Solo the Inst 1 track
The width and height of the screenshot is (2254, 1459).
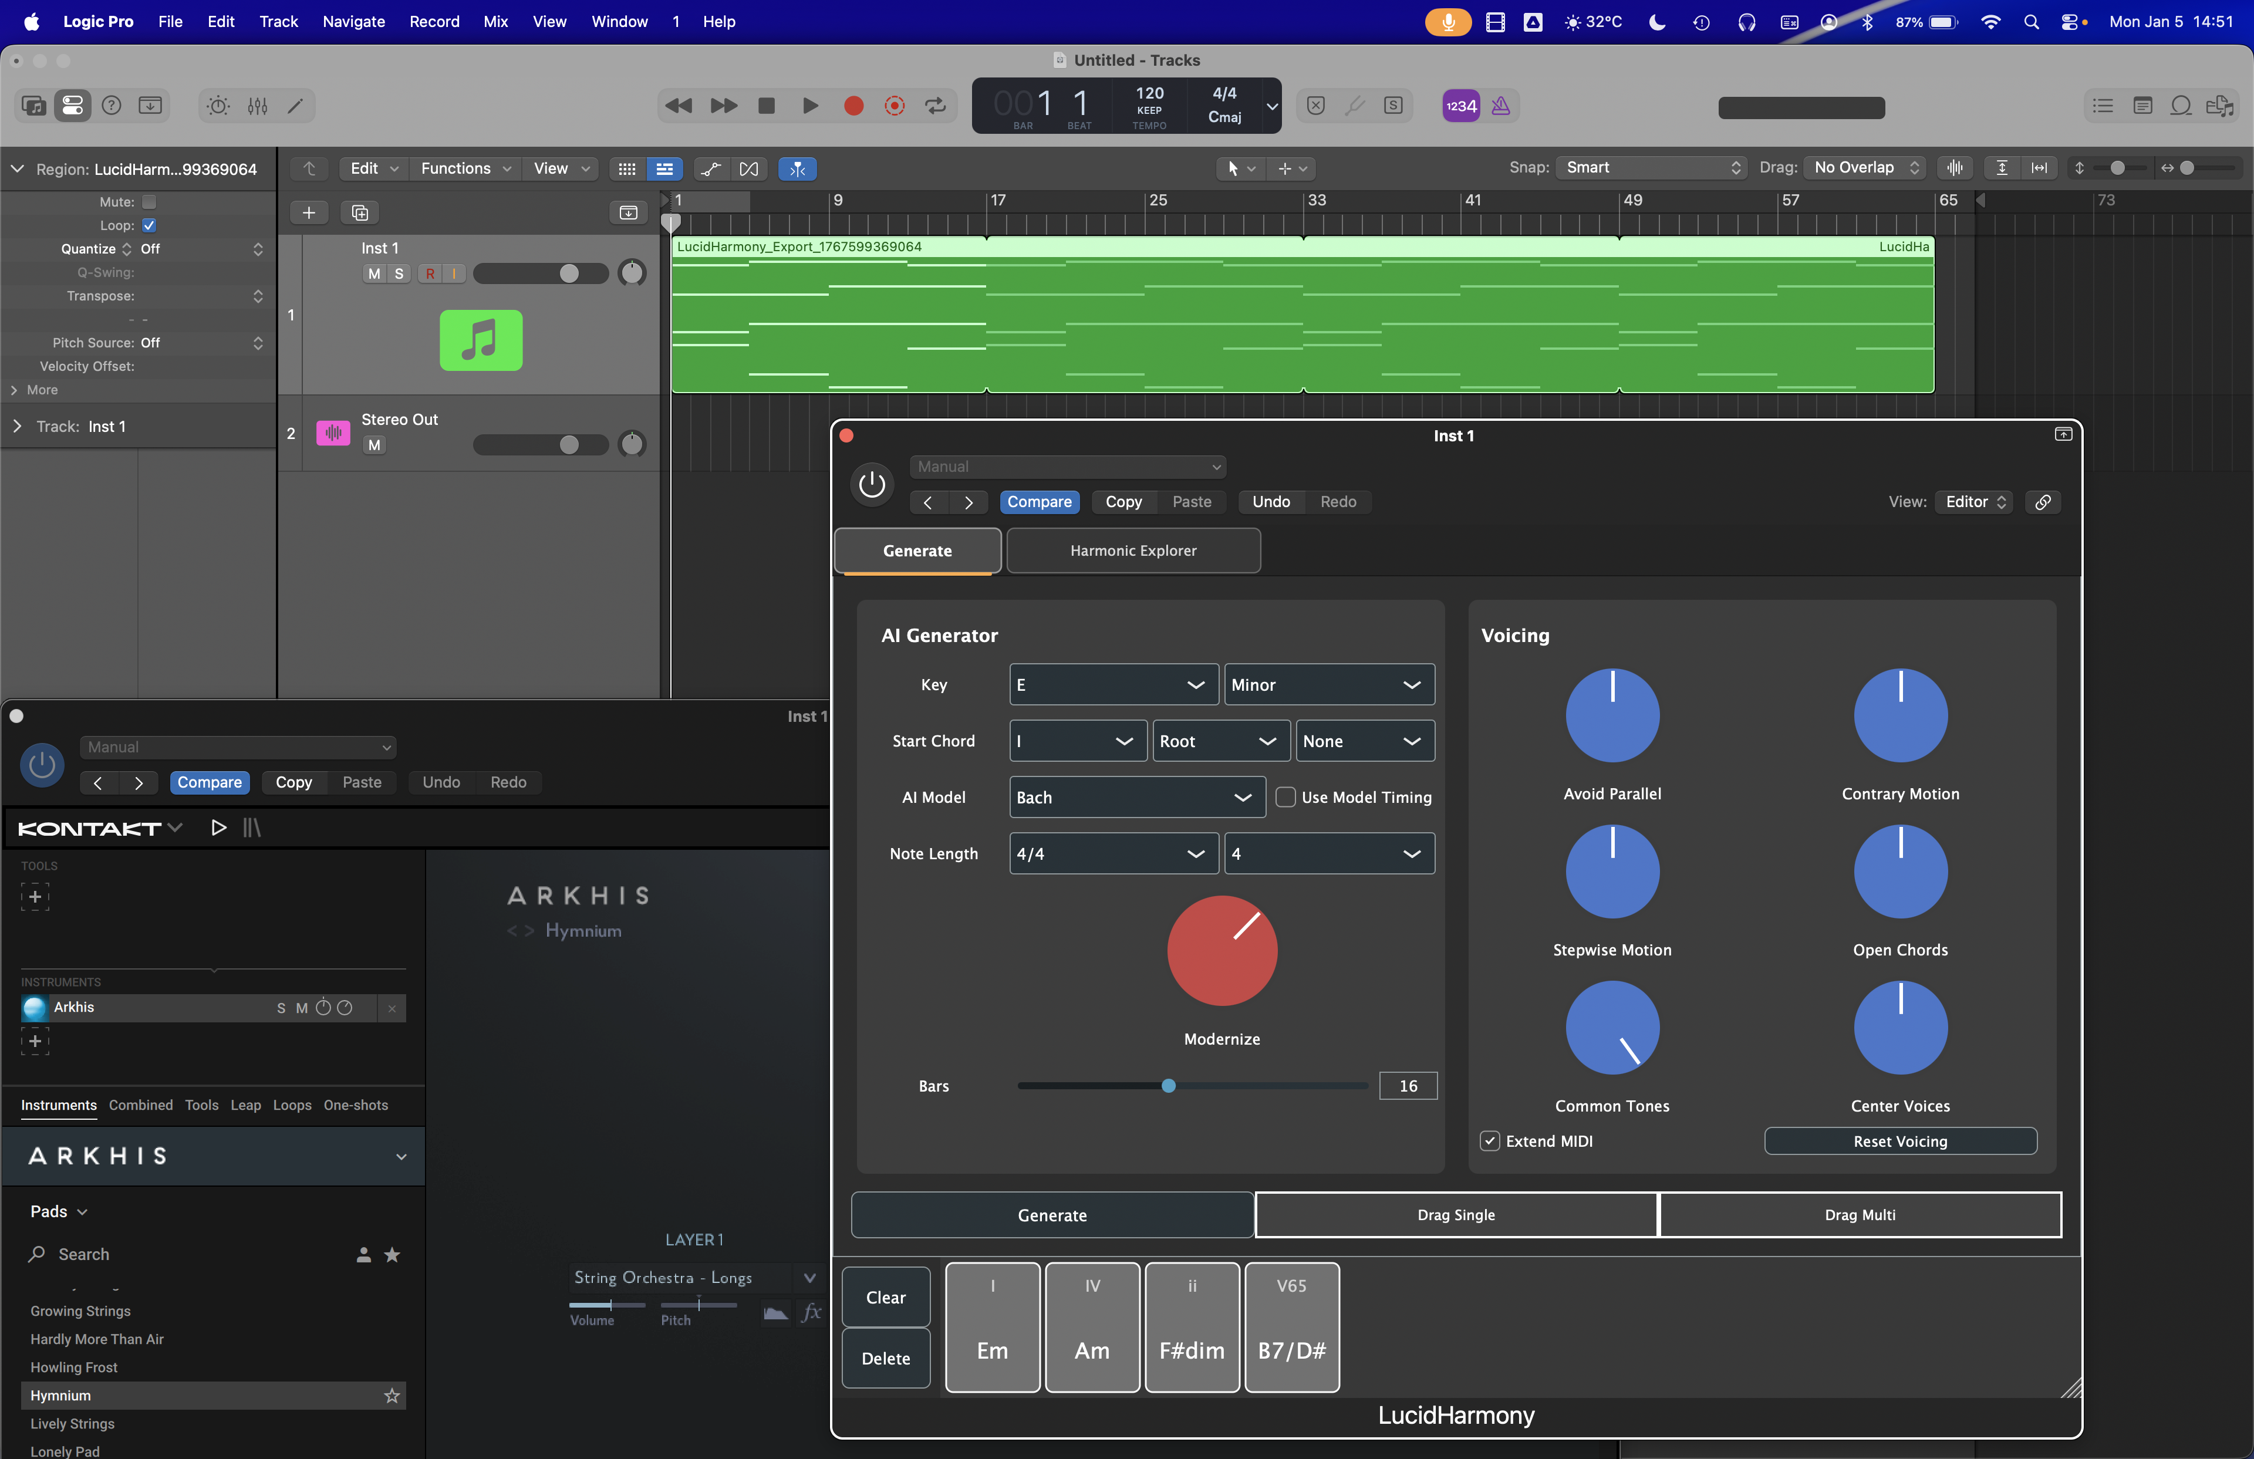pyautogui.click(x=399, y=273)
